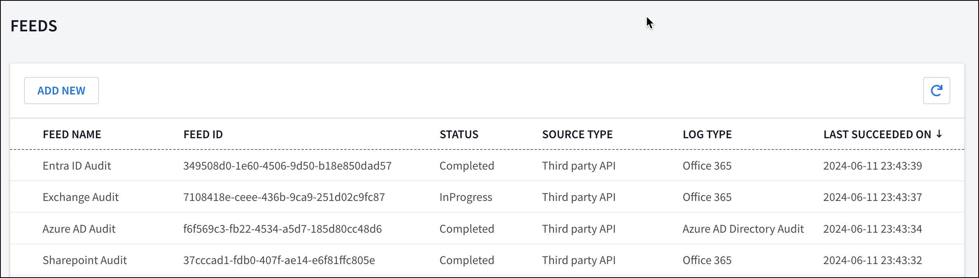Click the Completed status of Azure AD Audit
Viewport: 979px width, 278px height.
467,229
